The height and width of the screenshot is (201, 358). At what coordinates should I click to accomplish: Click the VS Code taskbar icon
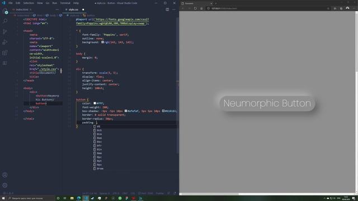[x=86, y=198]
